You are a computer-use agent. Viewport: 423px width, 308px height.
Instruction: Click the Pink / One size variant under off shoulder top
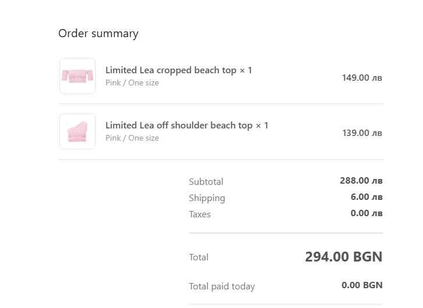[132, 138]
